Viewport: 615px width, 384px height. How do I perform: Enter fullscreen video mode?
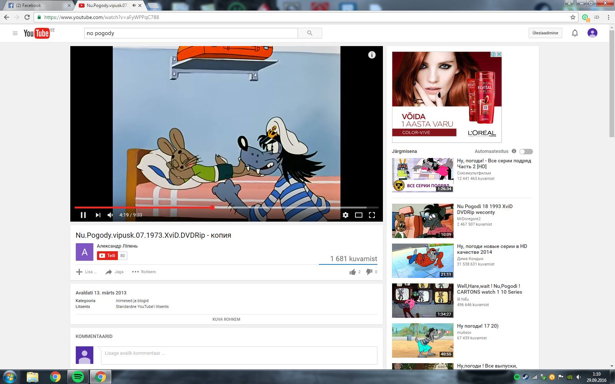click(x=372, y=215)
